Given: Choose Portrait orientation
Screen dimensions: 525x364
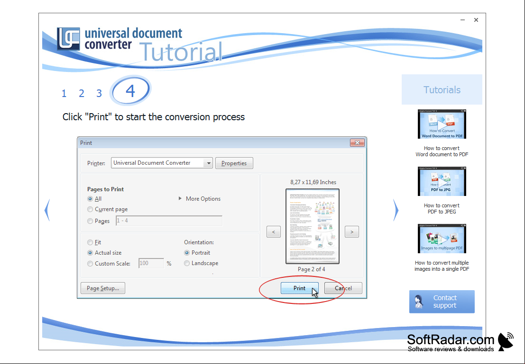Looking at the screenshot, I should click(187, 253).
